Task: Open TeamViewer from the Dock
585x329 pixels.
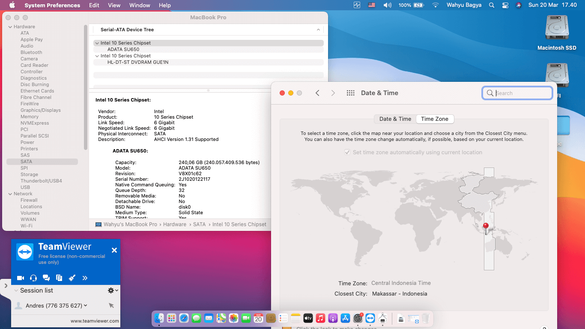Action: pyautogui.click(x=370, y=318)
